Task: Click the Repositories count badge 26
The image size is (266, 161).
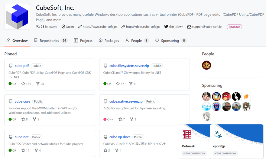Action: click(64, 41)
